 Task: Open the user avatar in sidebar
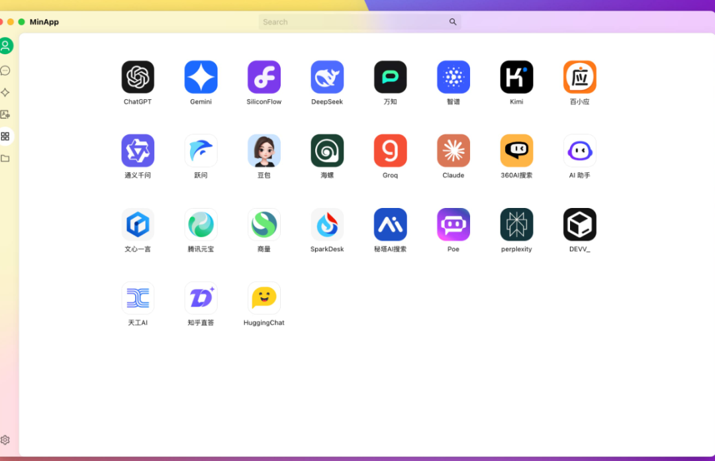6,46
